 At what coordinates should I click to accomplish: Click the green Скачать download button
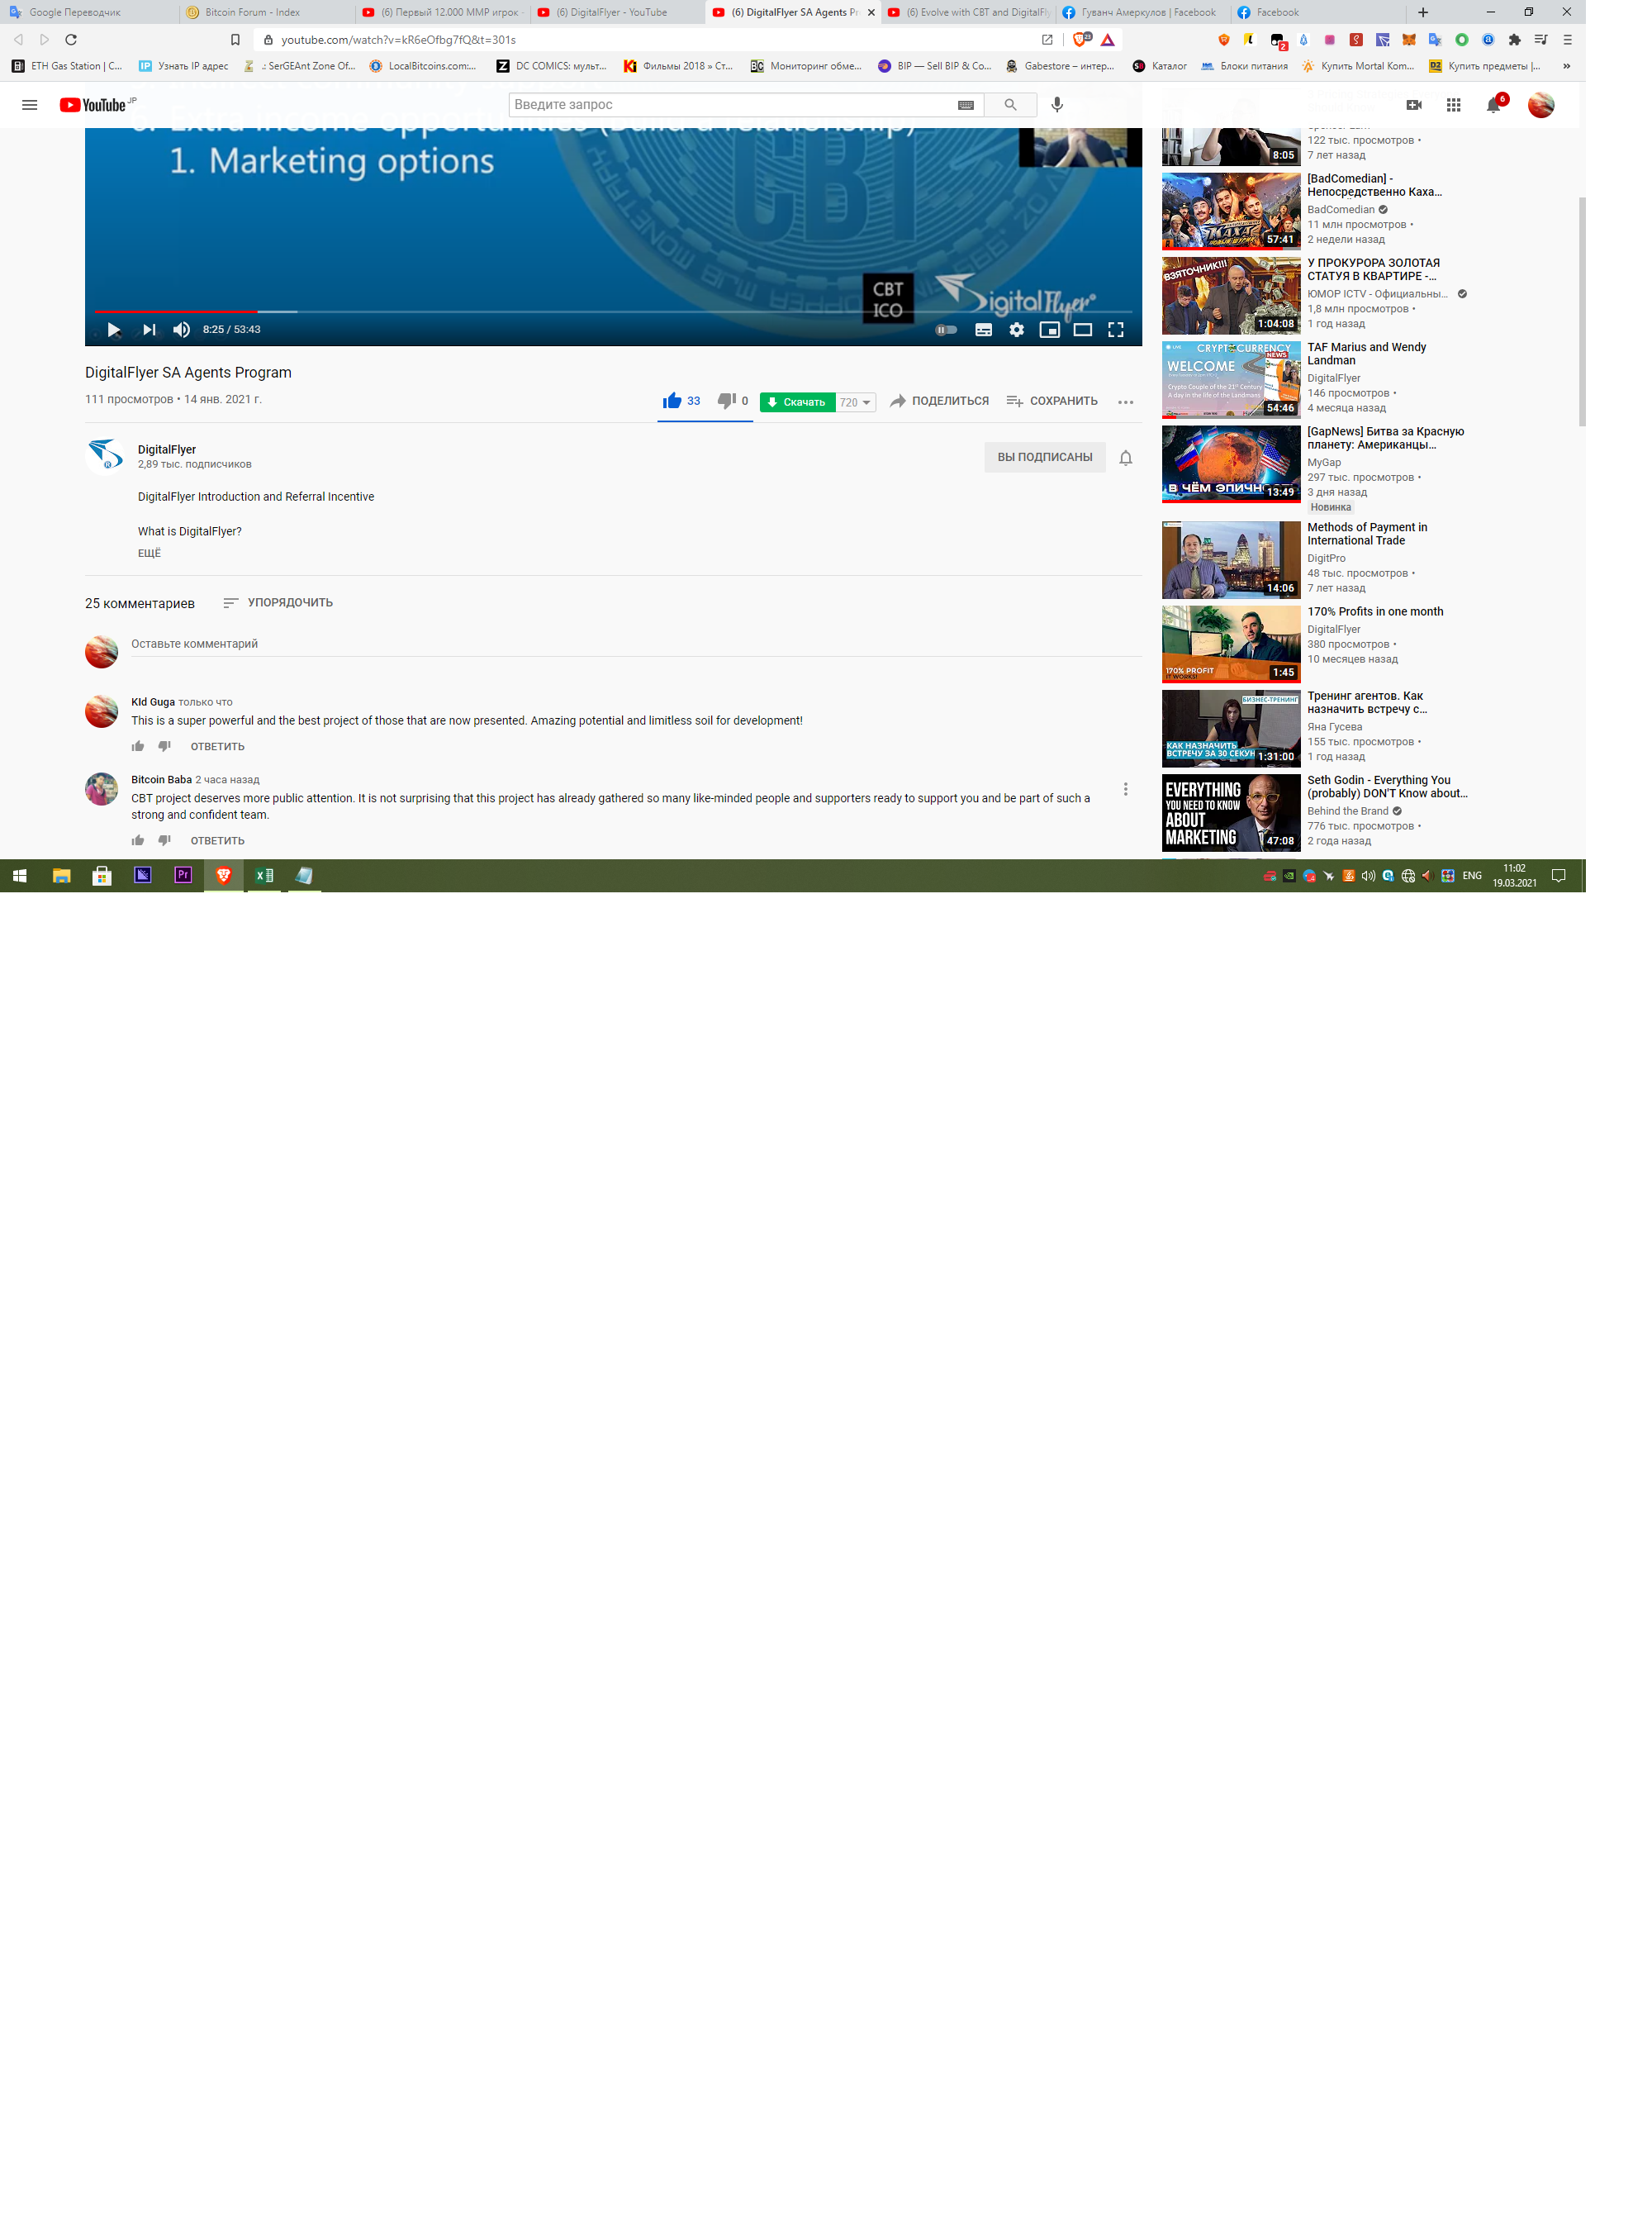[797, 402]
